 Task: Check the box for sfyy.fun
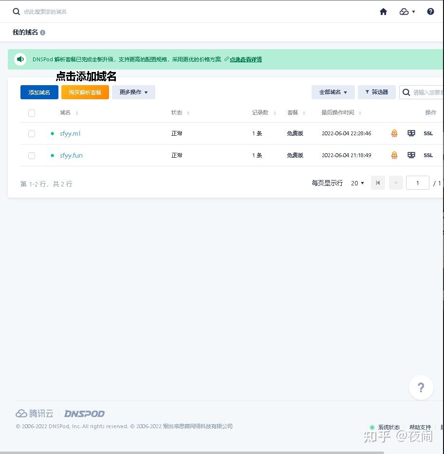[32, 156]
